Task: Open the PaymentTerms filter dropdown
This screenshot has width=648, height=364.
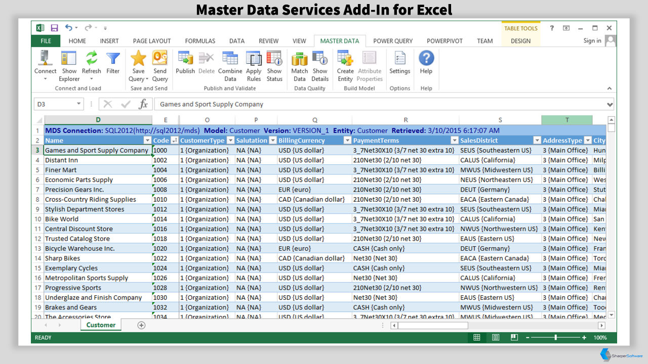Action: [x=455, y=141]
